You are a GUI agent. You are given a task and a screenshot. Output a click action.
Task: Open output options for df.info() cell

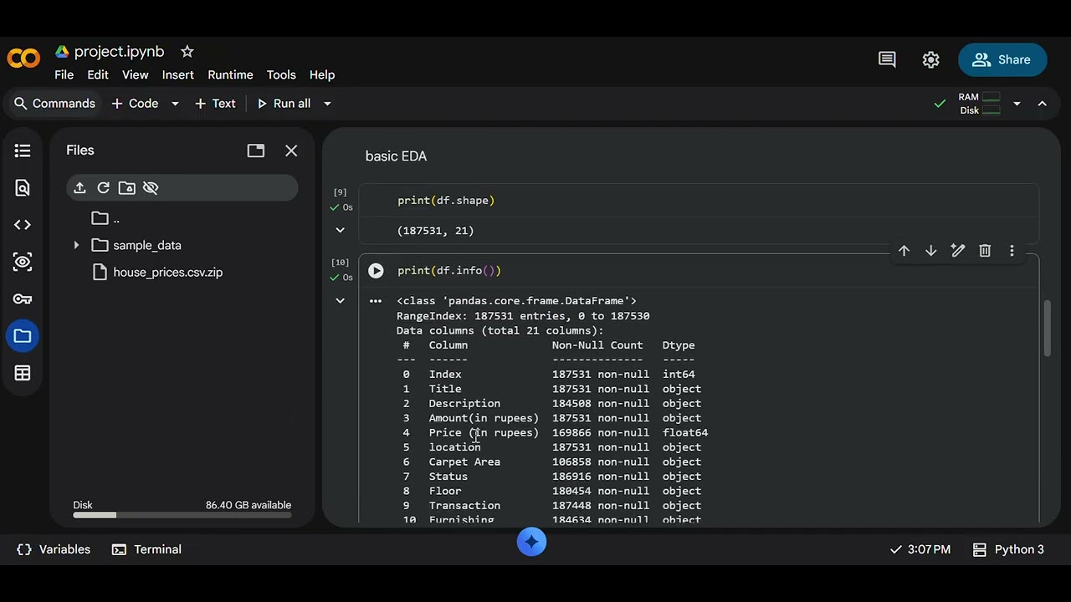coord(376,301)
